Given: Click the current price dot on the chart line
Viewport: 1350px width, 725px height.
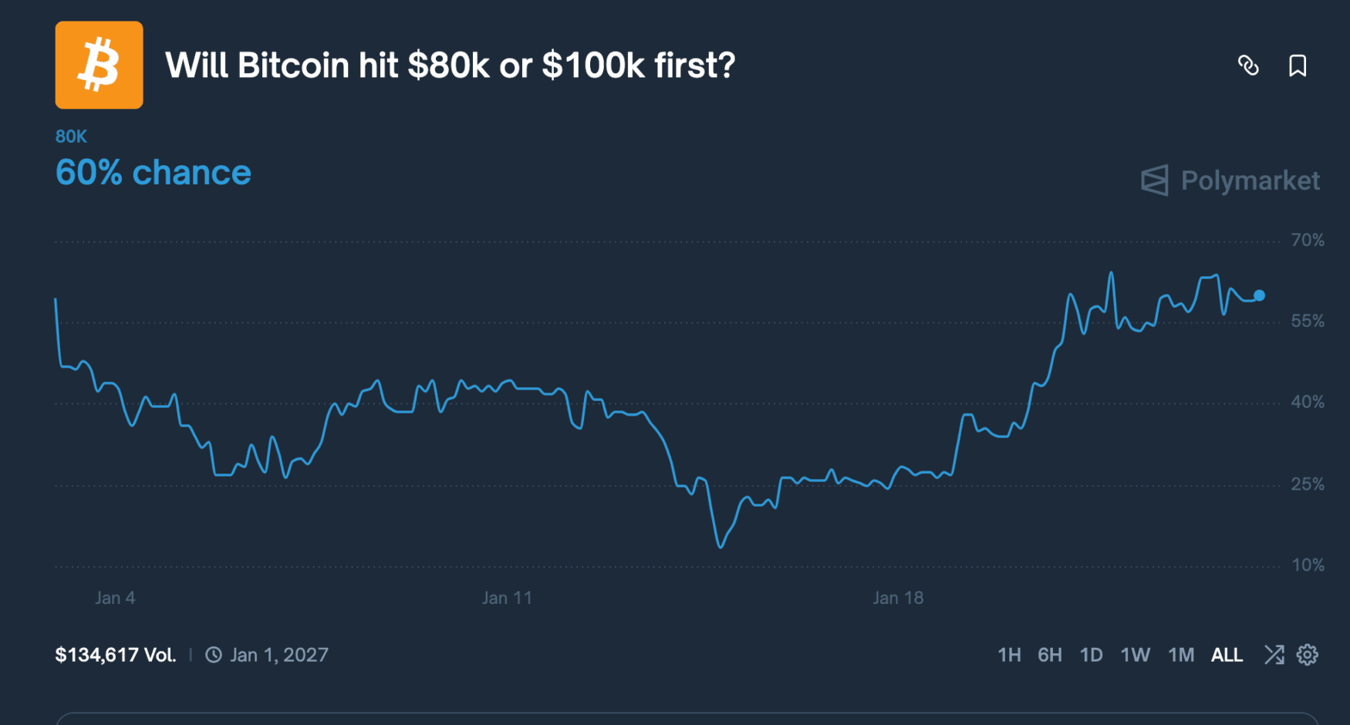Looking at the screenshot, I should point(1259,295).
